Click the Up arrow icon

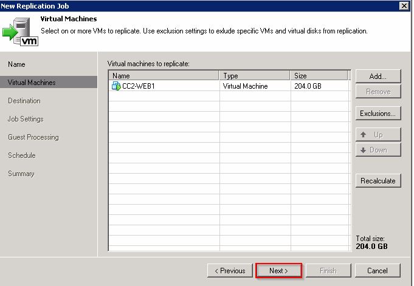click(364, 135)
